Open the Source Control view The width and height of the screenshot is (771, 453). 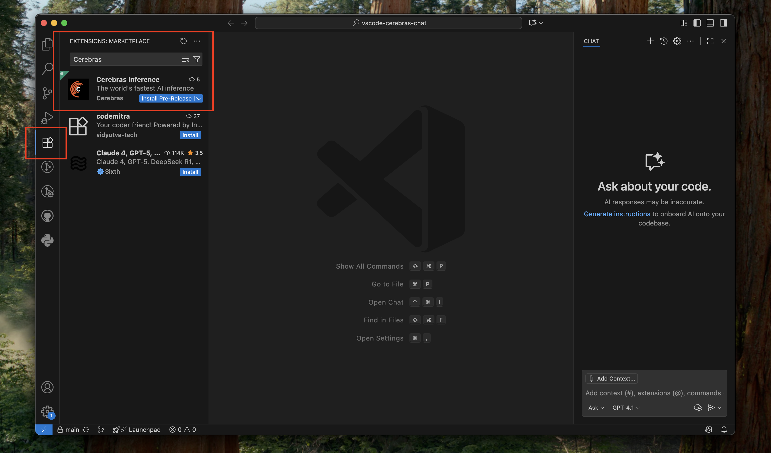pyautogui.click(x=47, y=93)
